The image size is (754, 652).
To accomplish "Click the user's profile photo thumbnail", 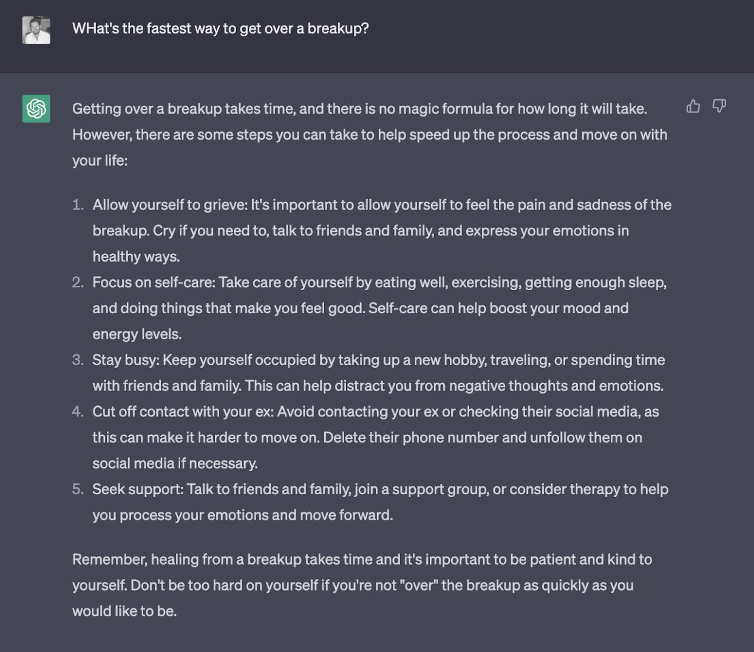I will (x=36, y=30).
